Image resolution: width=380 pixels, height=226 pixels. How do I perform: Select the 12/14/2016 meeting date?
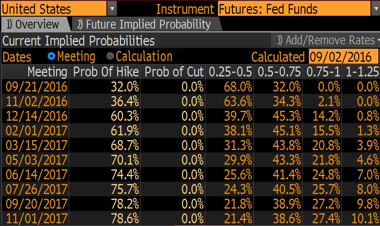pyautogui.click(x=35, y=116)
